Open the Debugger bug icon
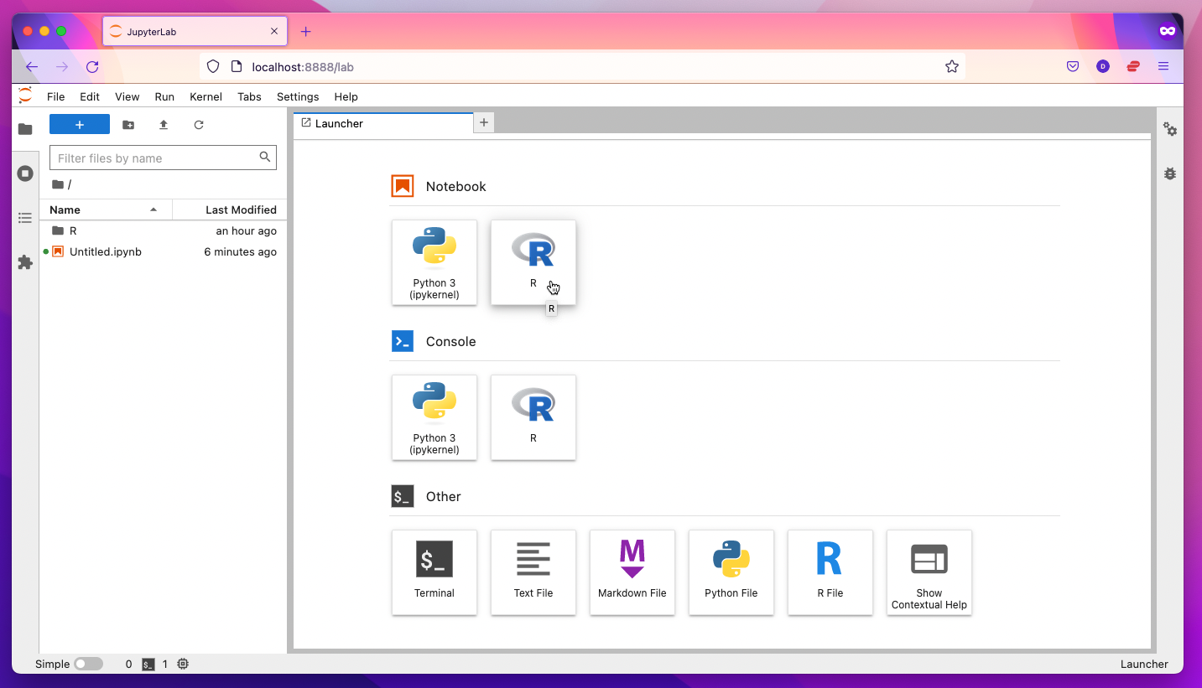This screenshot has height=688, width=1202. point(1170,173)
